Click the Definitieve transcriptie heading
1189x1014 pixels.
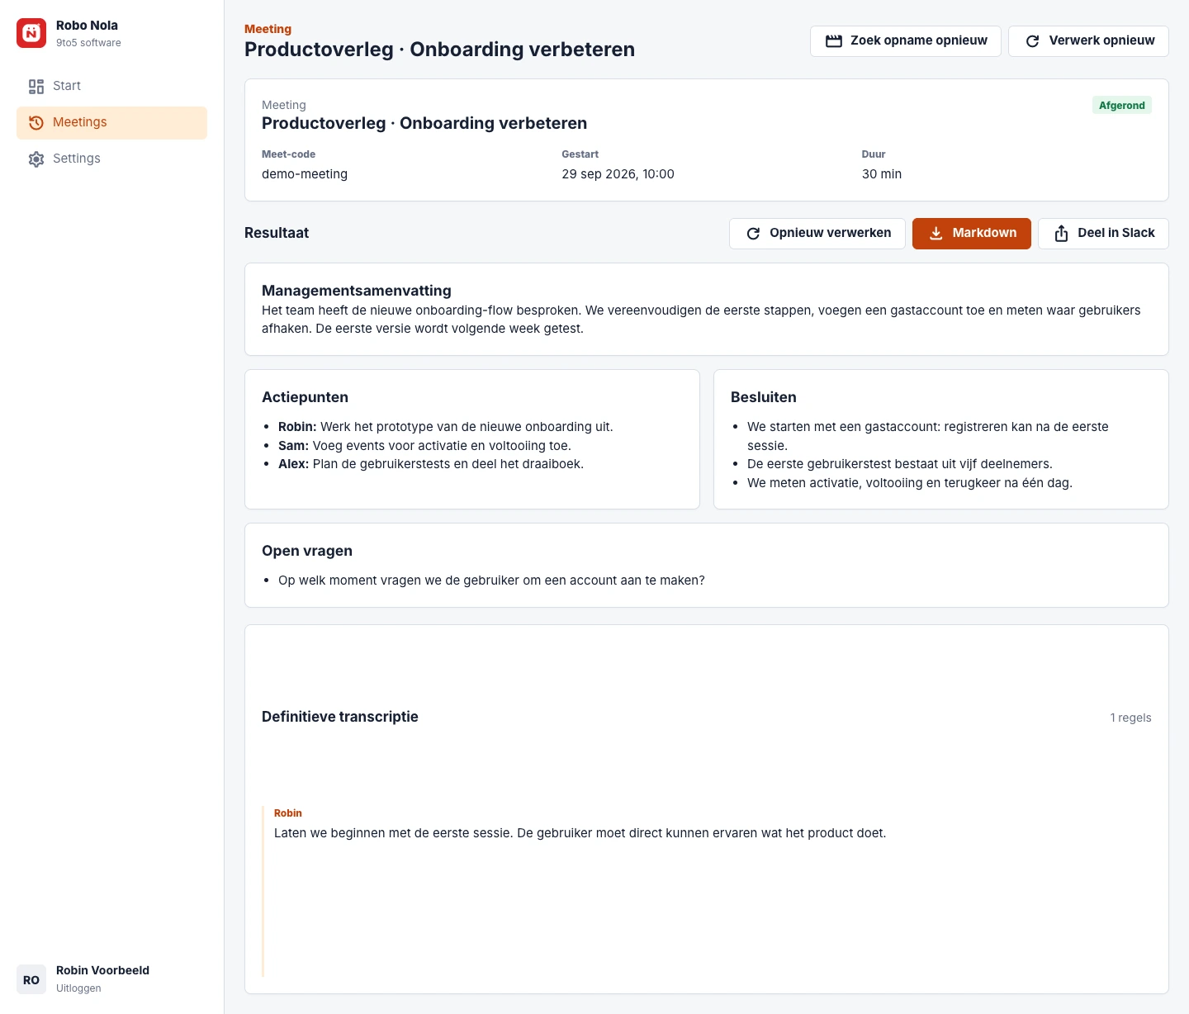[340, 717]
